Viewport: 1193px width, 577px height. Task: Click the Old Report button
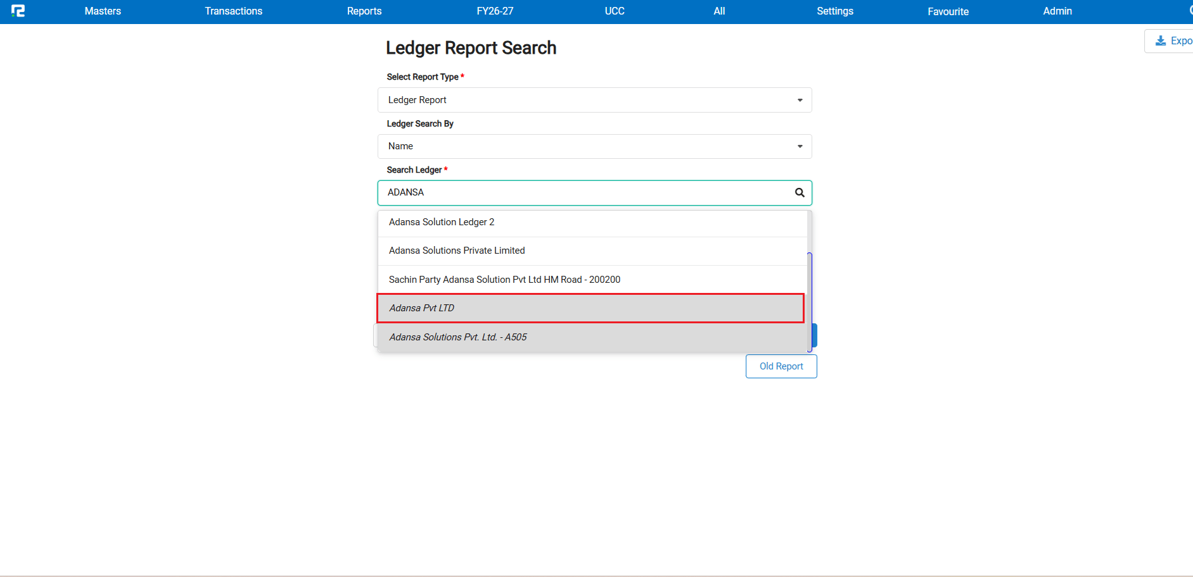781,366
